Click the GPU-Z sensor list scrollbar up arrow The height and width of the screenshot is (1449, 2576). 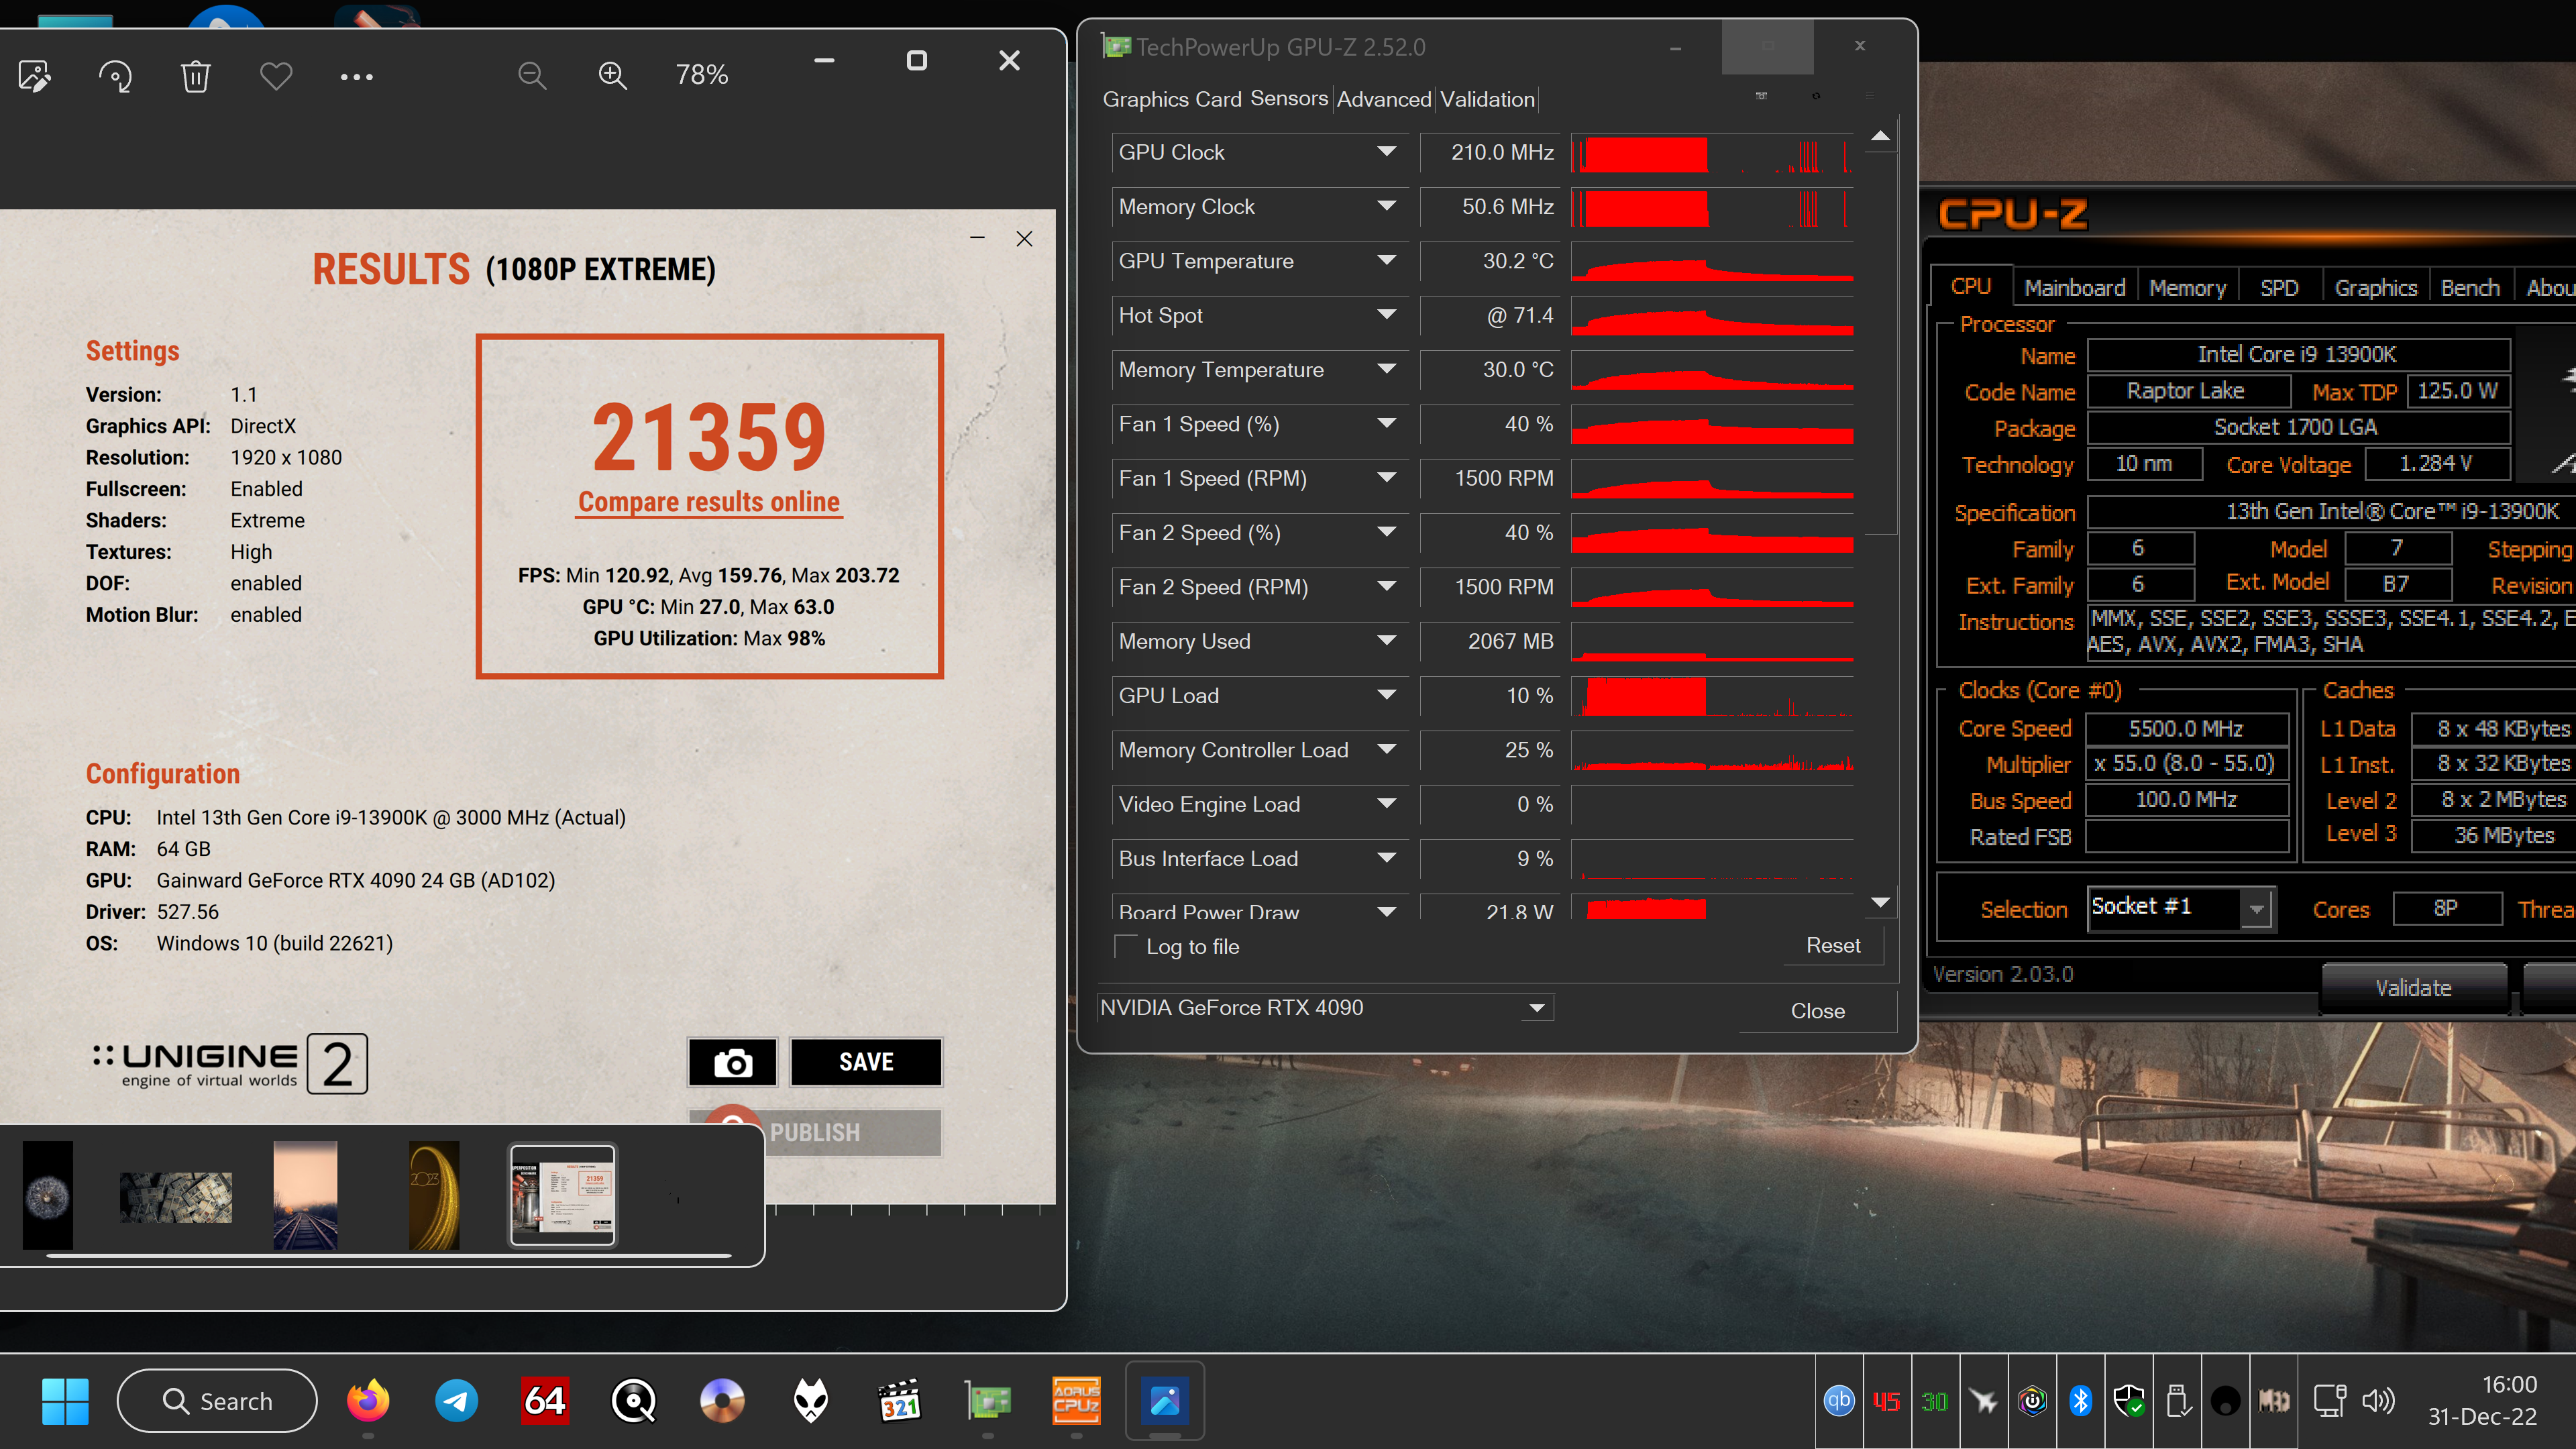click(x=1880, y=136)
